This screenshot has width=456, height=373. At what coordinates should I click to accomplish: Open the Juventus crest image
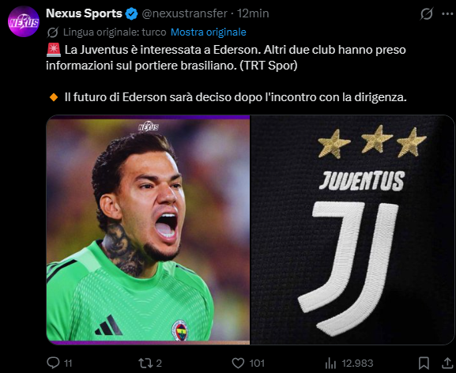[x=352, y=230]
